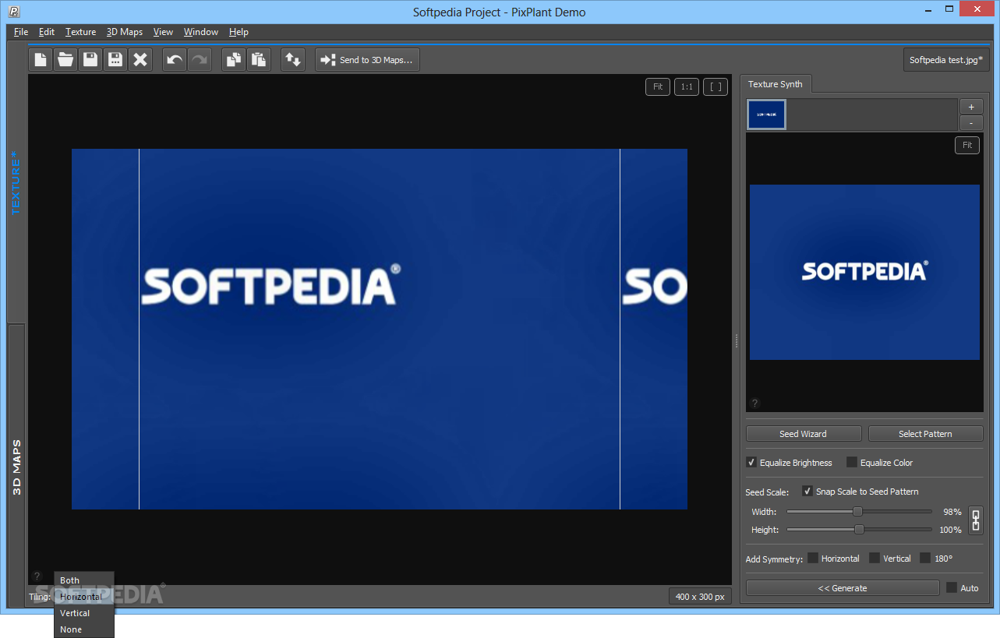Viewport: 1000px width, 638px height.
Task: Click the 100% height value
Action: 950,530
